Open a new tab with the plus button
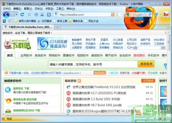 (x=57, y=27)
